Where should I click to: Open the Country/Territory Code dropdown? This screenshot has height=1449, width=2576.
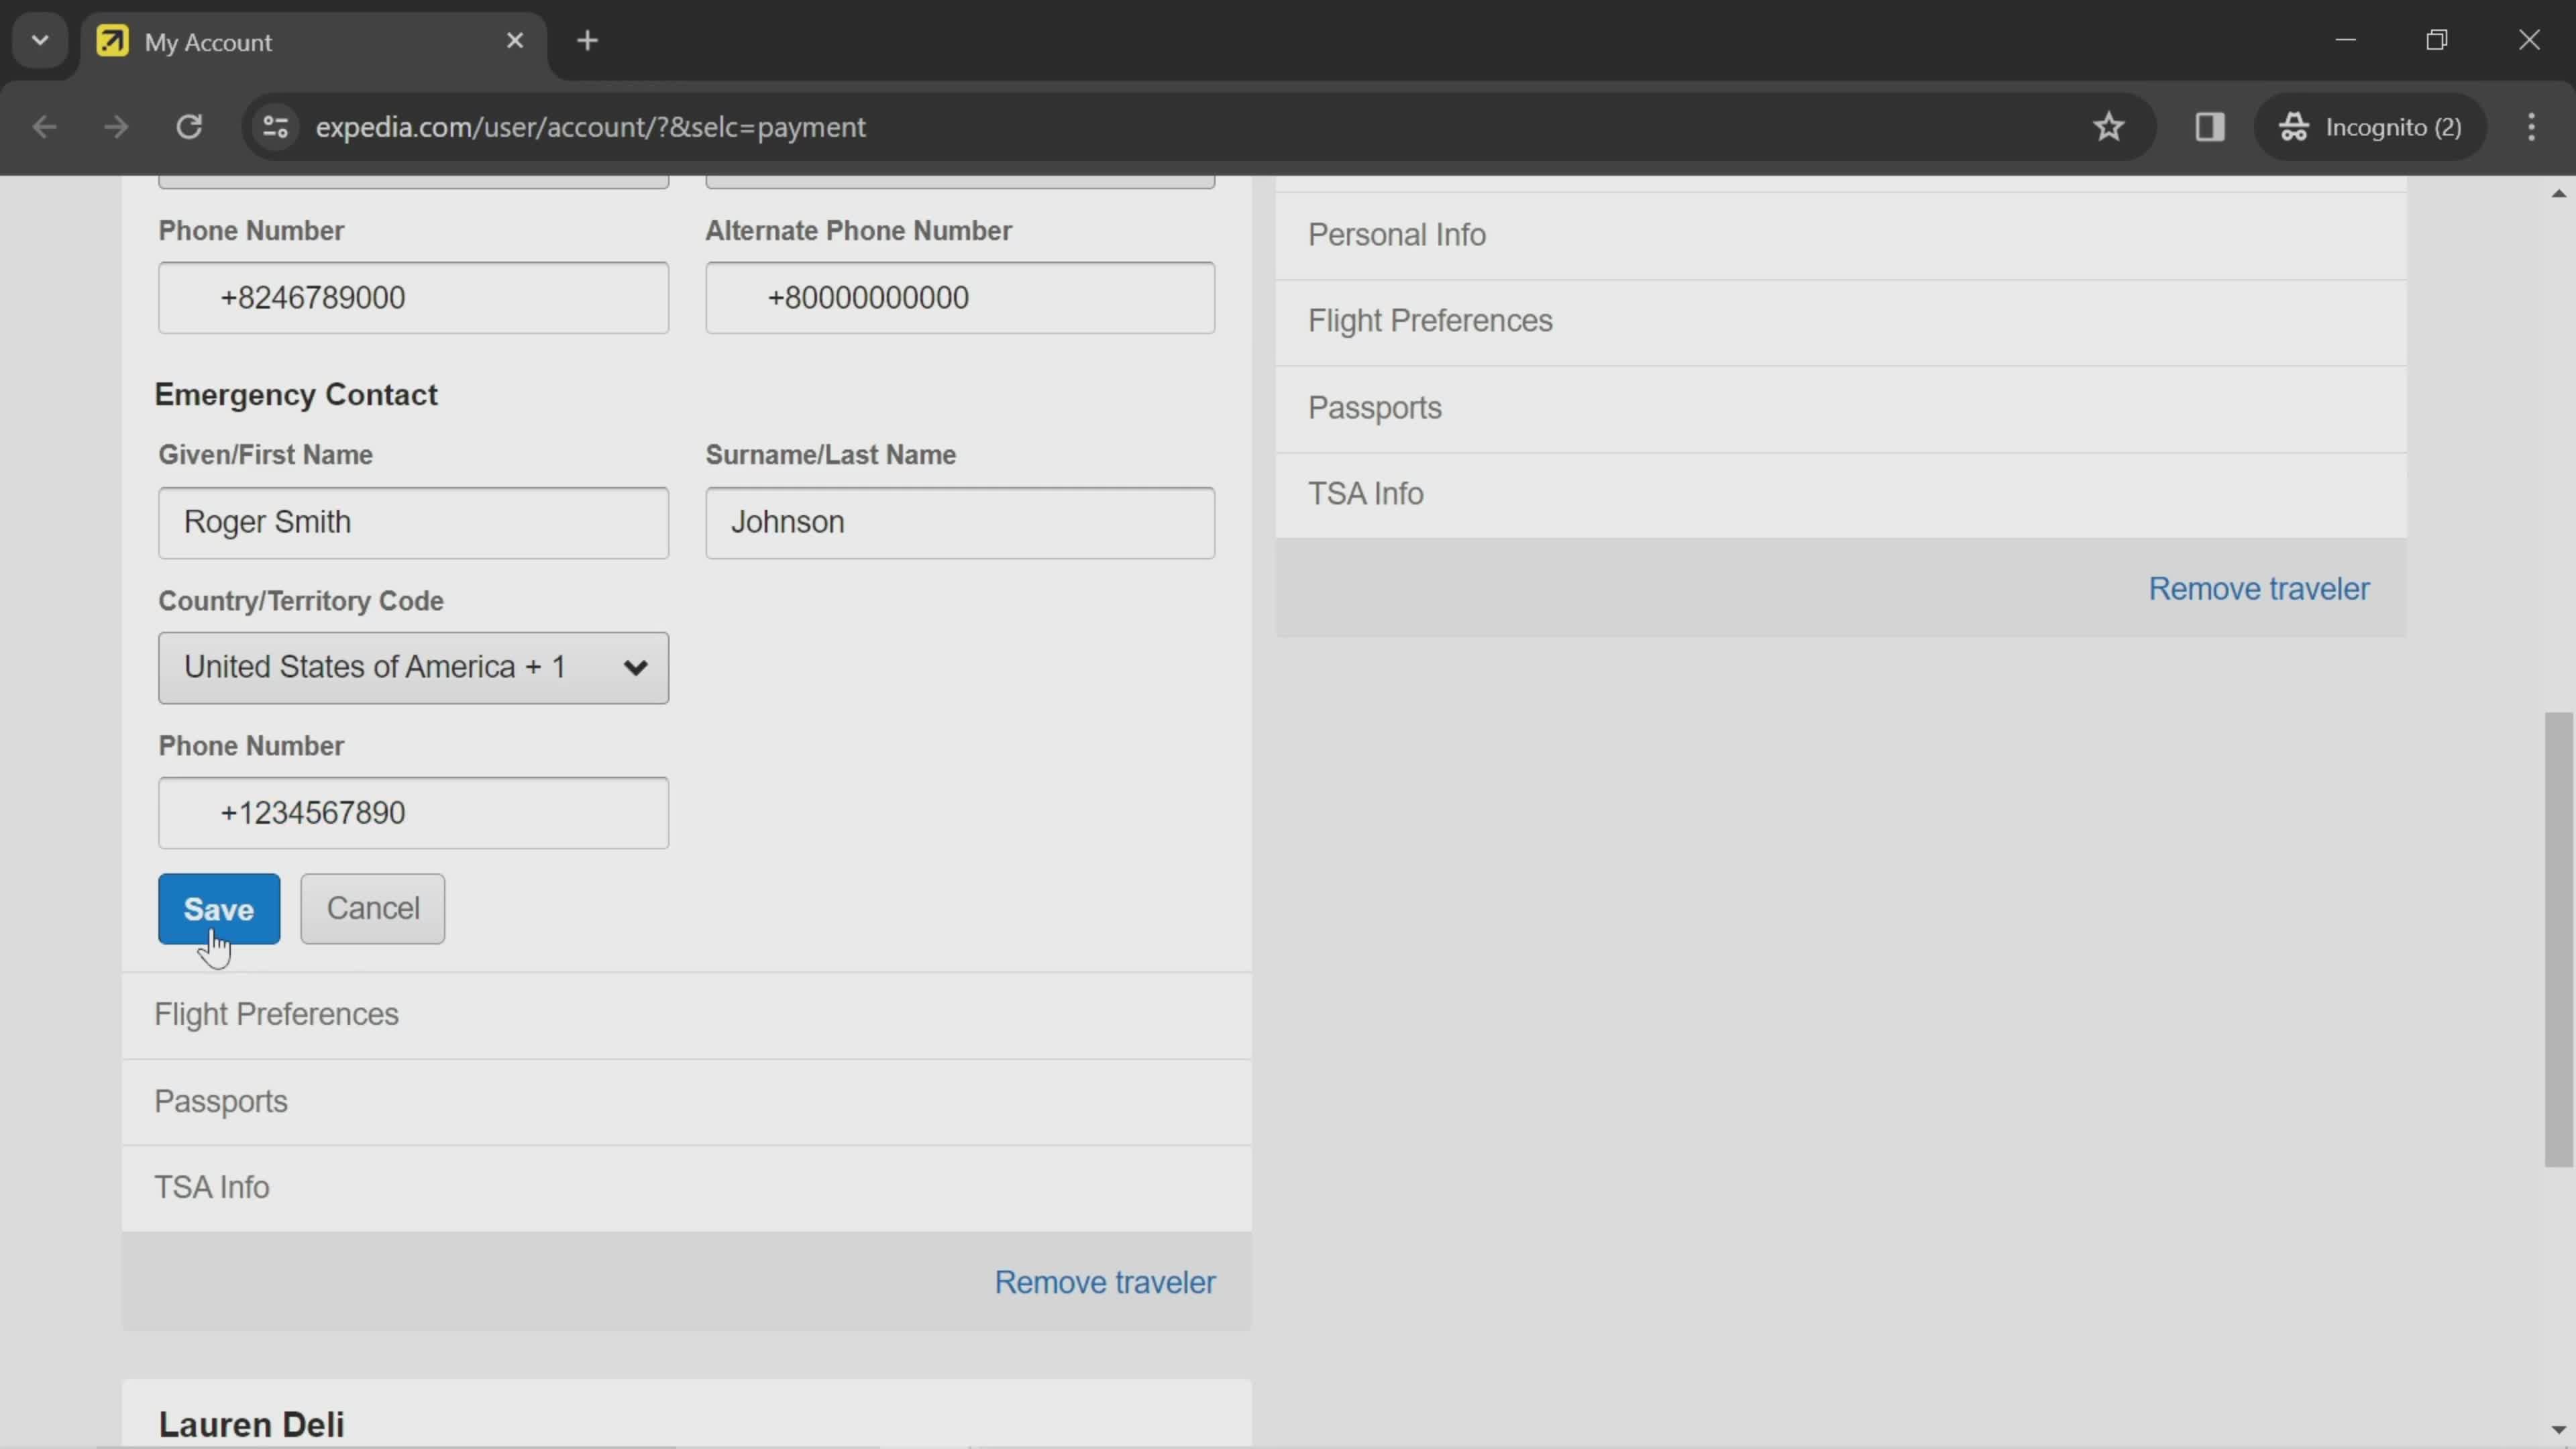tap(413, 668)
